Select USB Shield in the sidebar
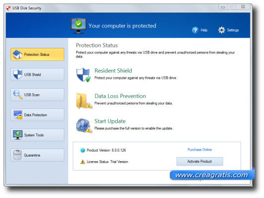Screen dimensions: 264x198 point(37,74)
